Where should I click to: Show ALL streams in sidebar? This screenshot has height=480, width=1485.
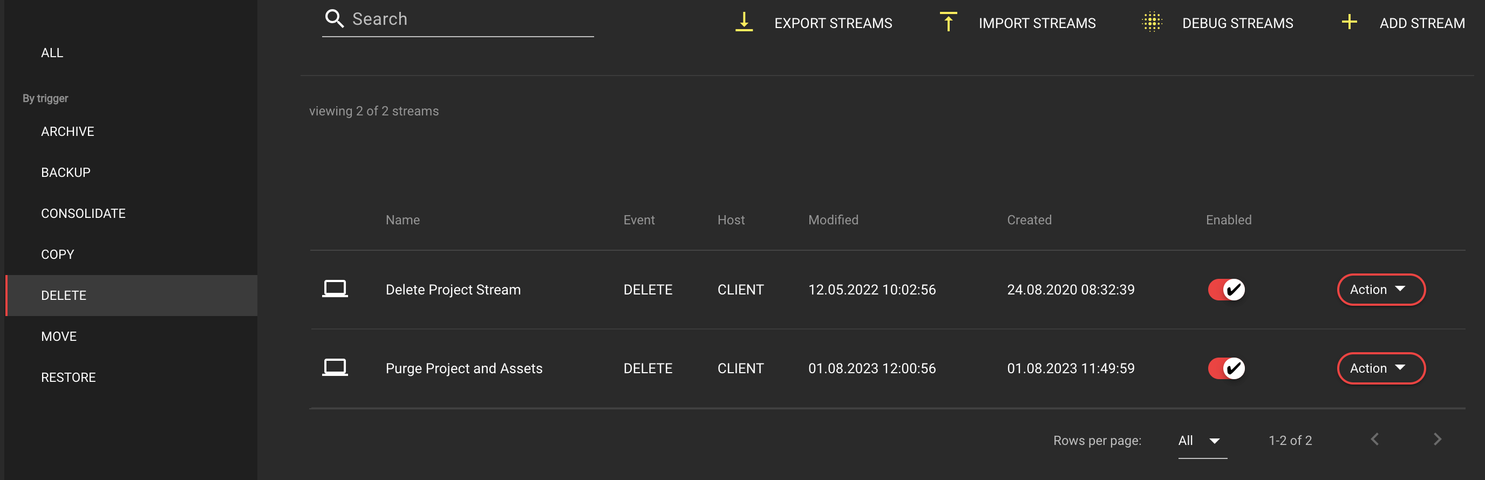(52, 52)
